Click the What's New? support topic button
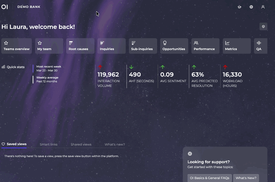Viewport: 275px width, 182px height. (246, 178)
